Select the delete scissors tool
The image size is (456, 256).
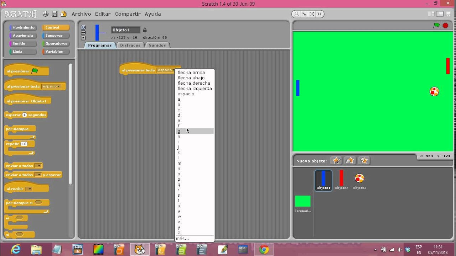coord(304,14)
